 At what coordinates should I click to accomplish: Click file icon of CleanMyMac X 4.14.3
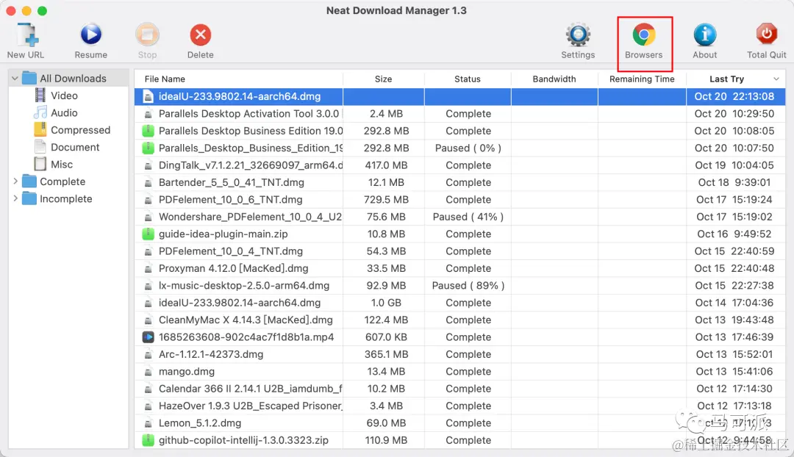pos(148,320)
